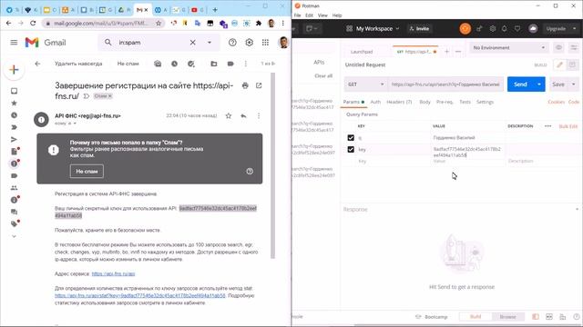Image resolution: width=583 pixels, height=327 pixels.
Task: Uncheck the key query parameter checkbox
Action: (351, 149)
